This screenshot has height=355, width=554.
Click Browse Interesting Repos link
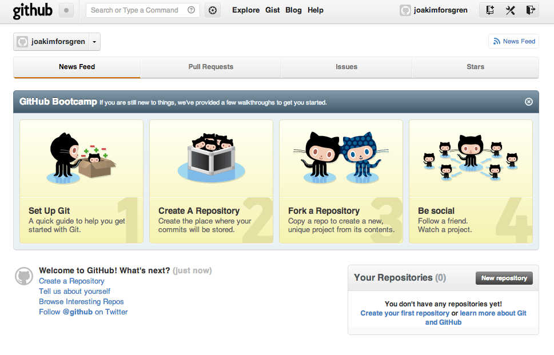point(81,302)
